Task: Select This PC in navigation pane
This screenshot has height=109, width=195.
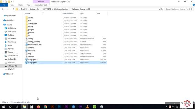Action: (9, 25)
